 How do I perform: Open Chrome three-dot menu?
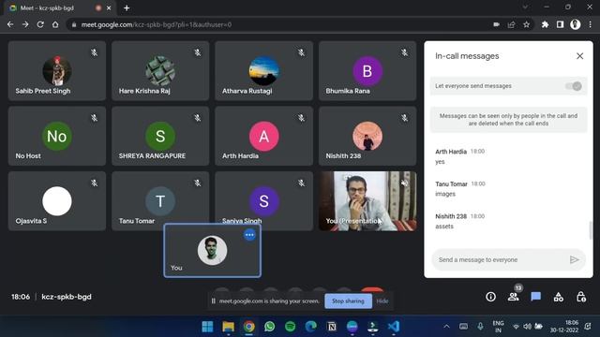pos(591,24)
